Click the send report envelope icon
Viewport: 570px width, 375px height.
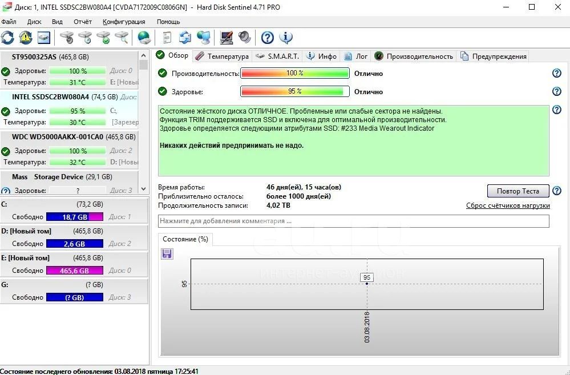coord(185,38)
